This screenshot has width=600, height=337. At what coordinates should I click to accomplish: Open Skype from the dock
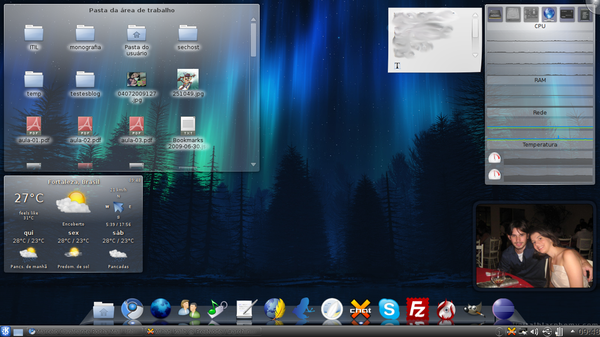(389, 309)
